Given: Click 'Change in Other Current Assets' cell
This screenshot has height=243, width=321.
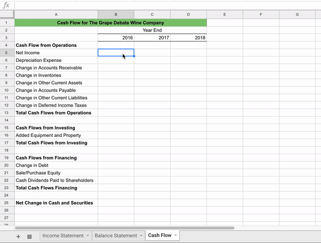Looking at the screenshot, I should pos(56,83).
